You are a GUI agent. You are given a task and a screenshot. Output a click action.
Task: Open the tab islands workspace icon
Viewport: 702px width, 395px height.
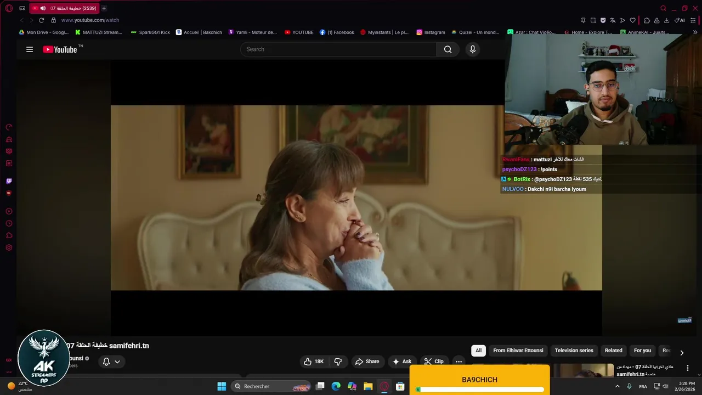[22, 8]
